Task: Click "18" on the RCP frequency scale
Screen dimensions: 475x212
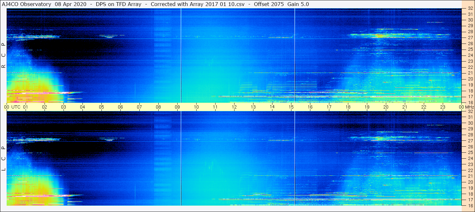Action: (x=470, y=91)
